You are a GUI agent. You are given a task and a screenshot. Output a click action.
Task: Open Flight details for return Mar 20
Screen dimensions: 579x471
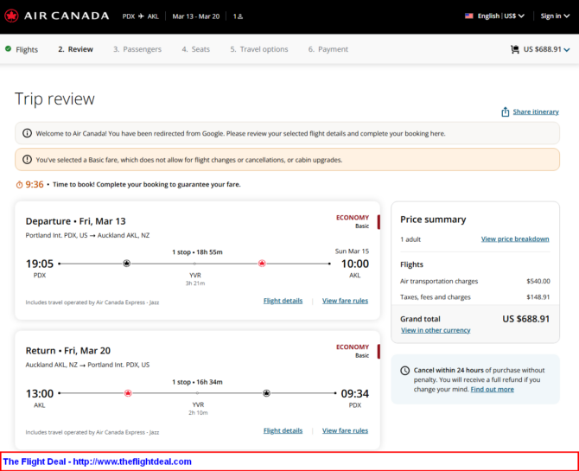(283, 430)
